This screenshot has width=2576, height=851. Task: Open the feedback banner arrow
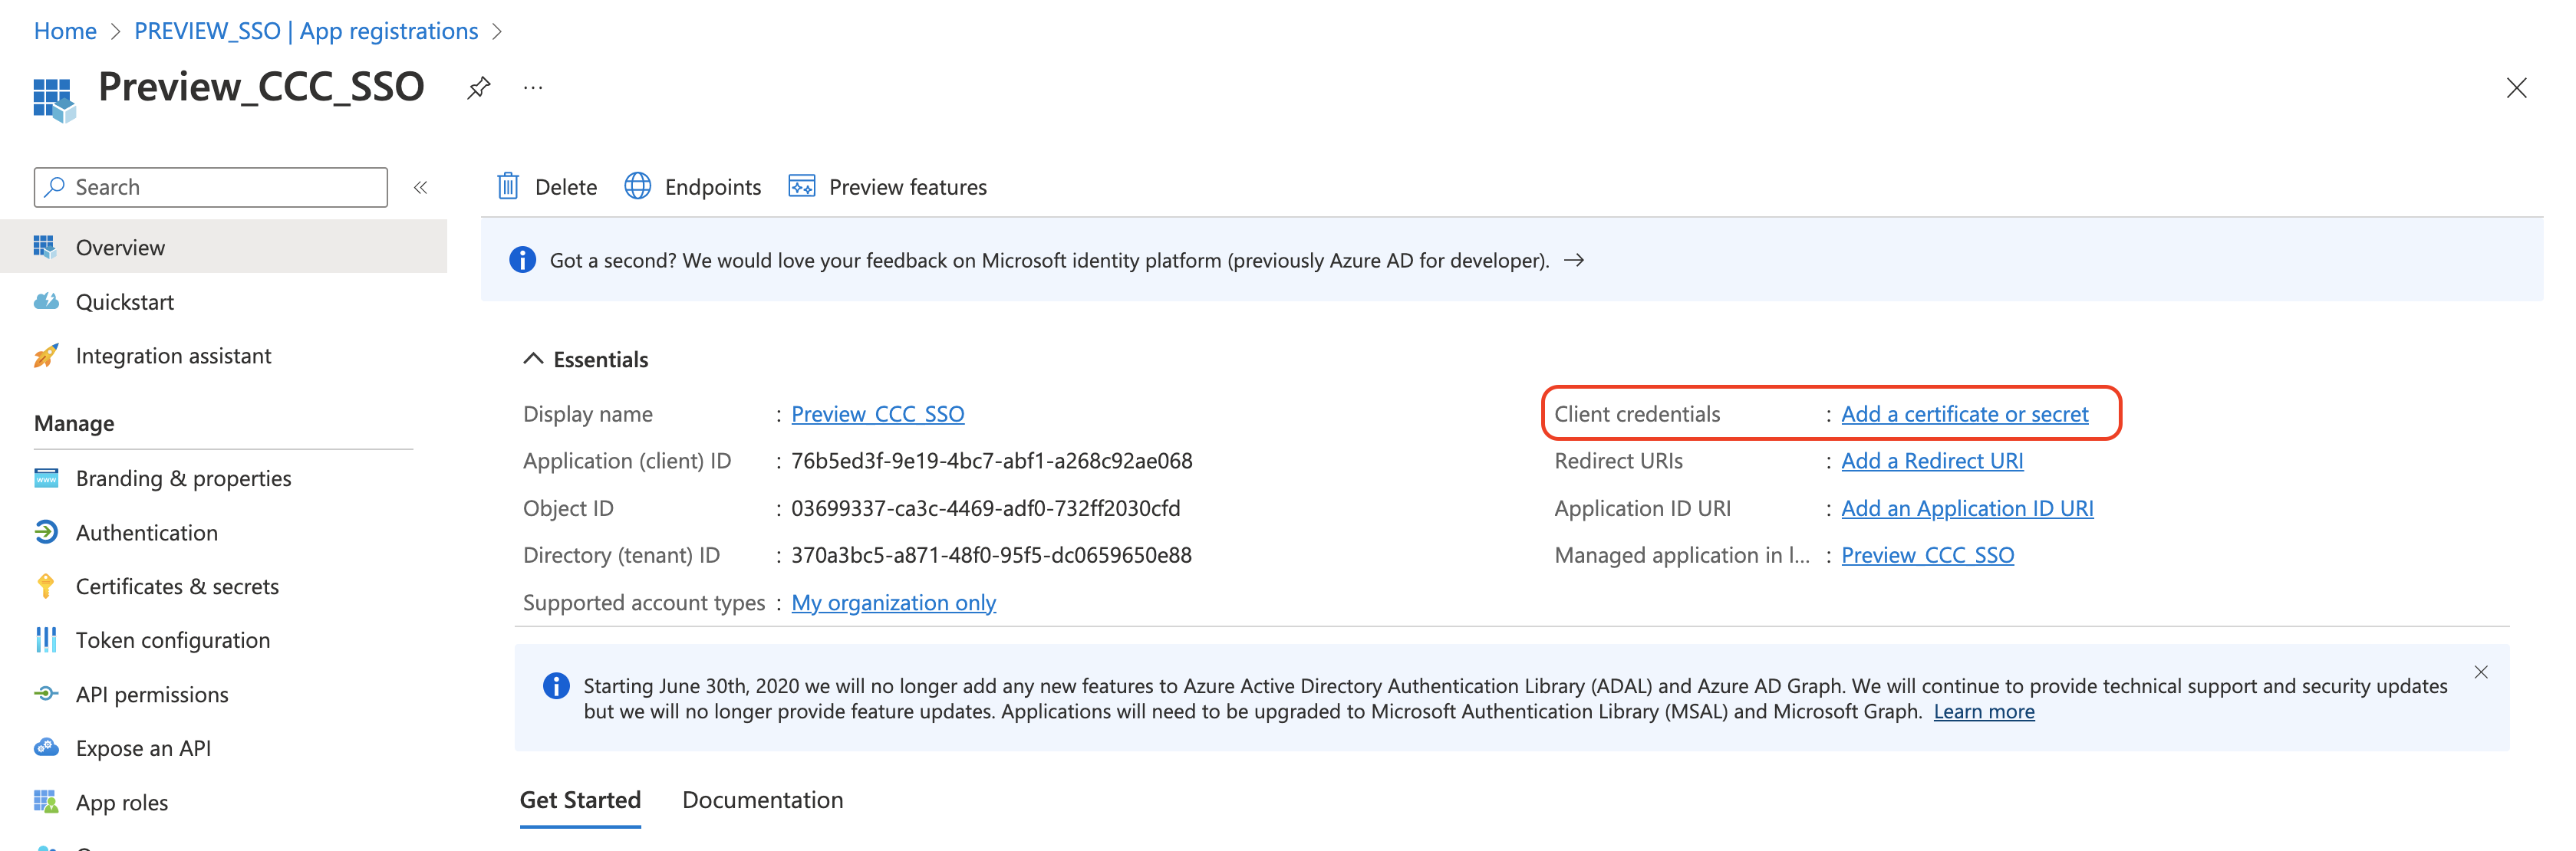click(x=1574, y=260)
